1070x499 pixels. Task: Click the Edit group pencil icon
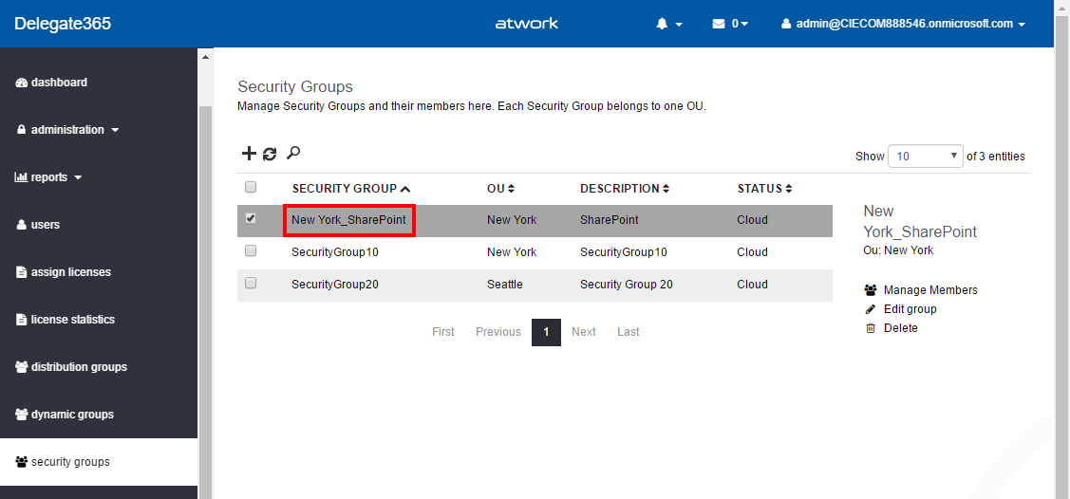[x=870, y=309]
